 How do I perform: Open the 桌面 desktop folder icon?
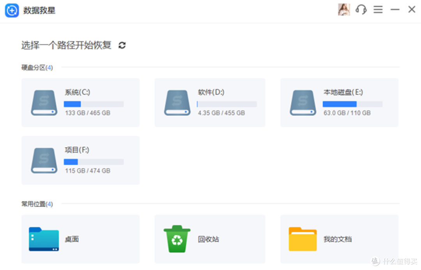click(44, 239)
